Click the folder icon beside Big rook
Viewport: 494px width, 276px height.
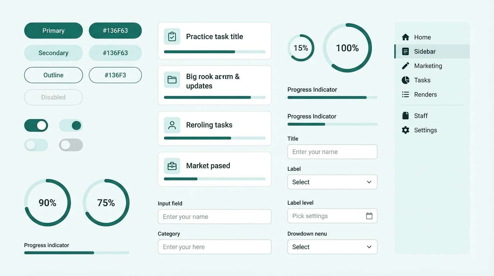172,79
